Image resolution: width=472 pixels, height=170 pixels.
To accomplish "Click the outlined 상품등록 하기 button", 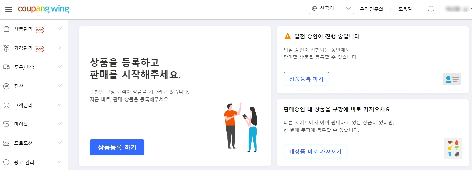I will [306, 79].
